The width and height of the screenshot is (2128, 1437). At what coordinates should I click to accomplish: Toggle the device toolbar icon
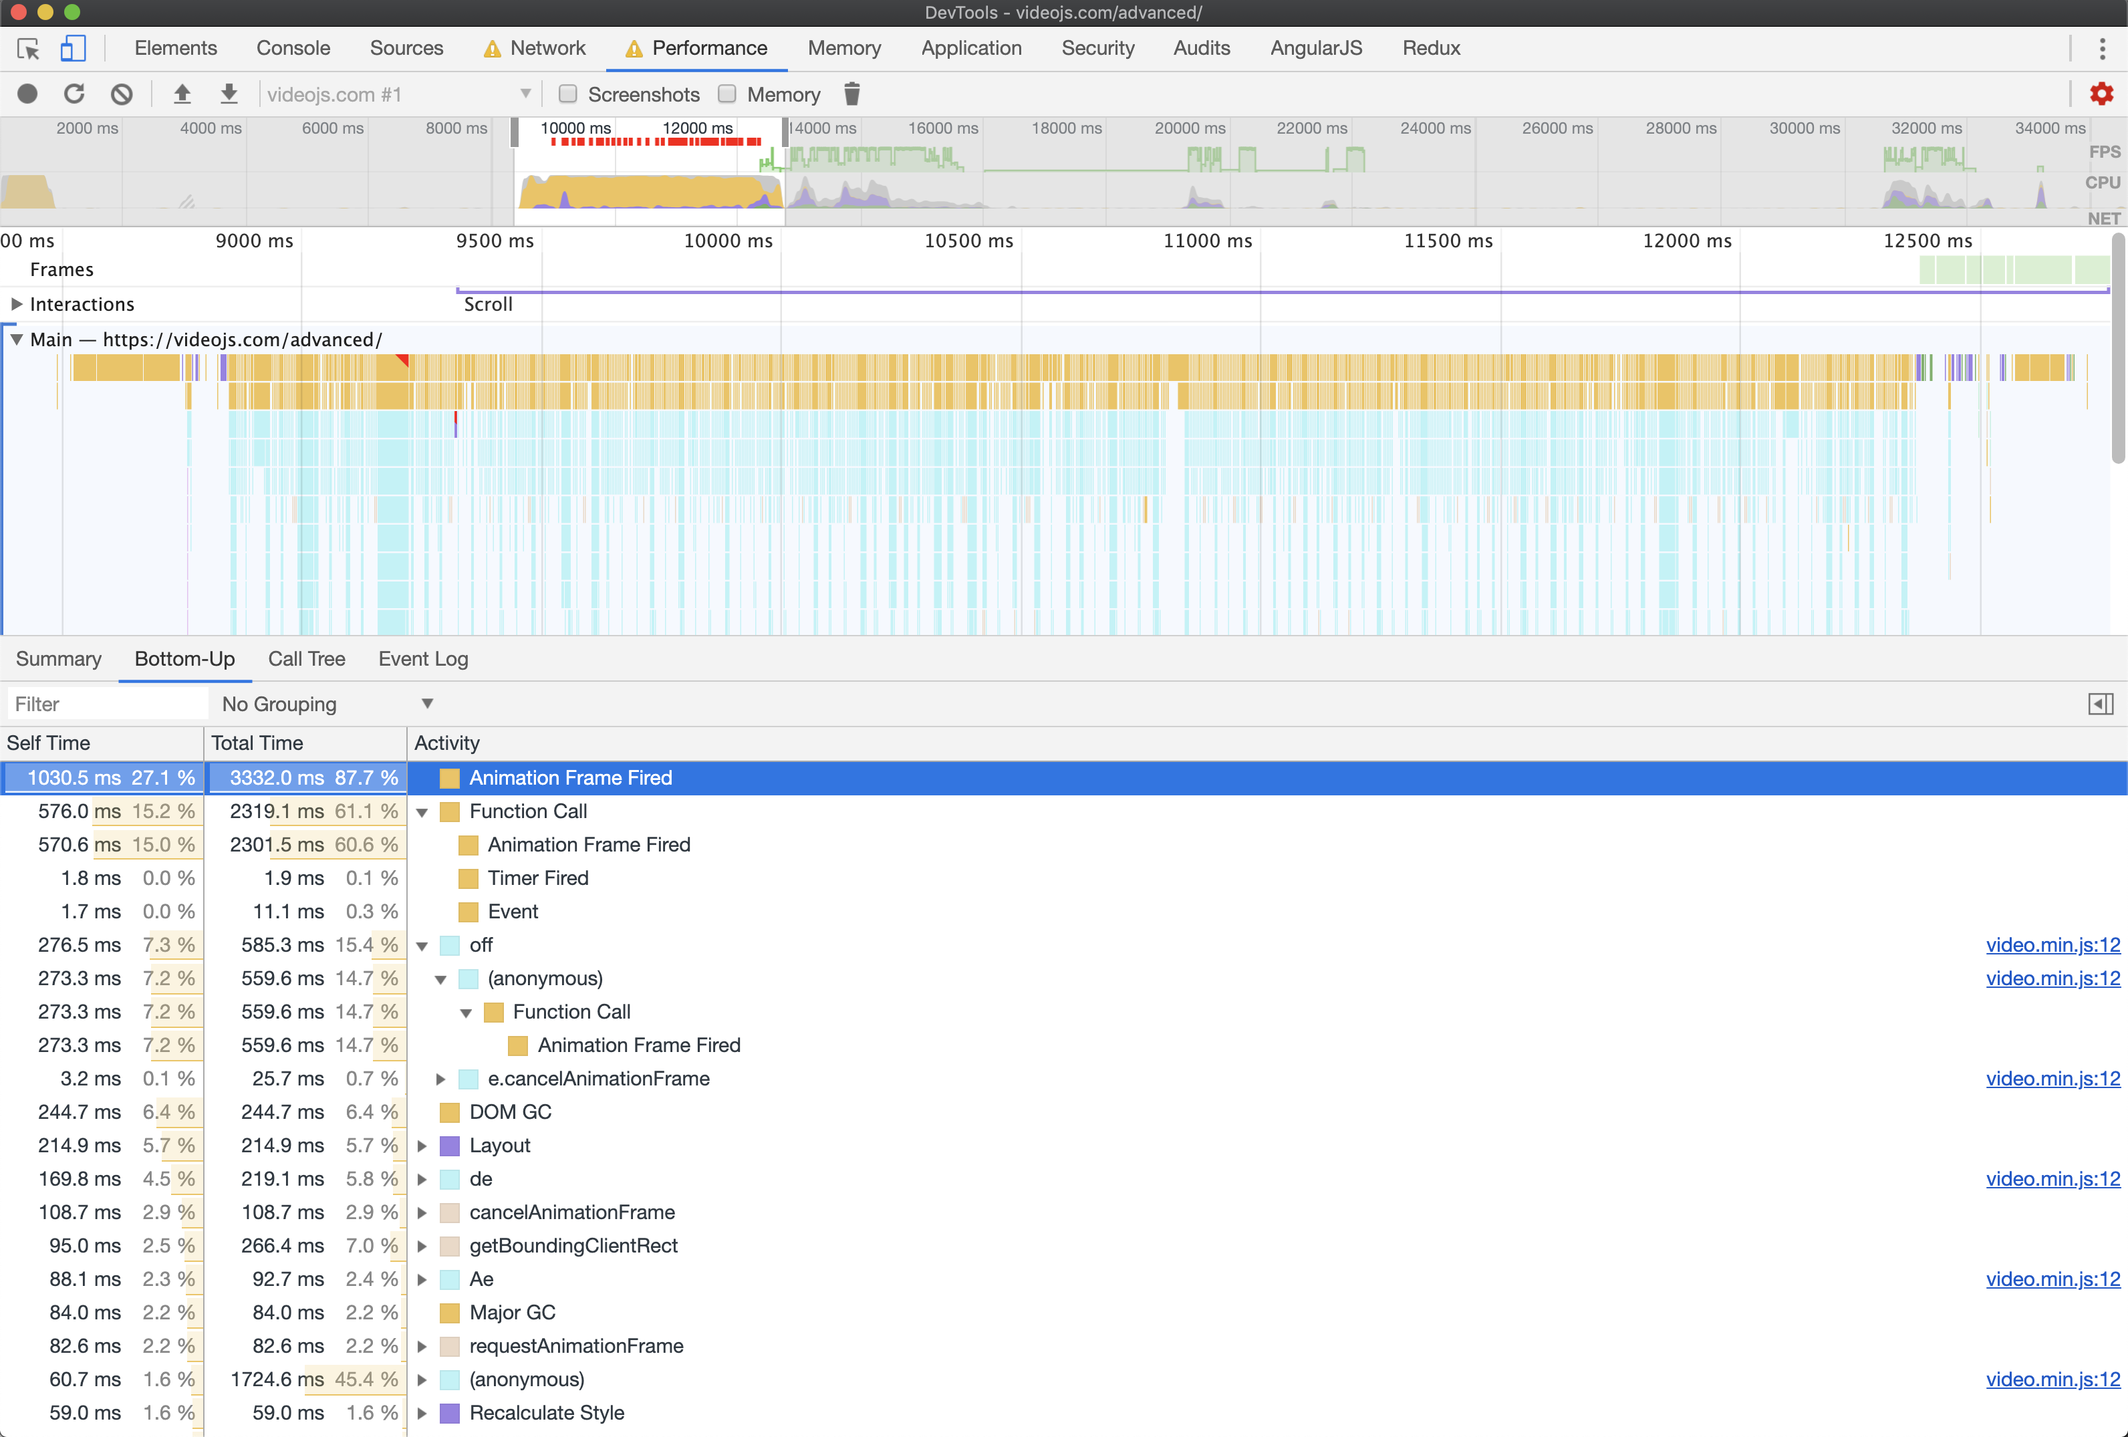click(74, 49)
